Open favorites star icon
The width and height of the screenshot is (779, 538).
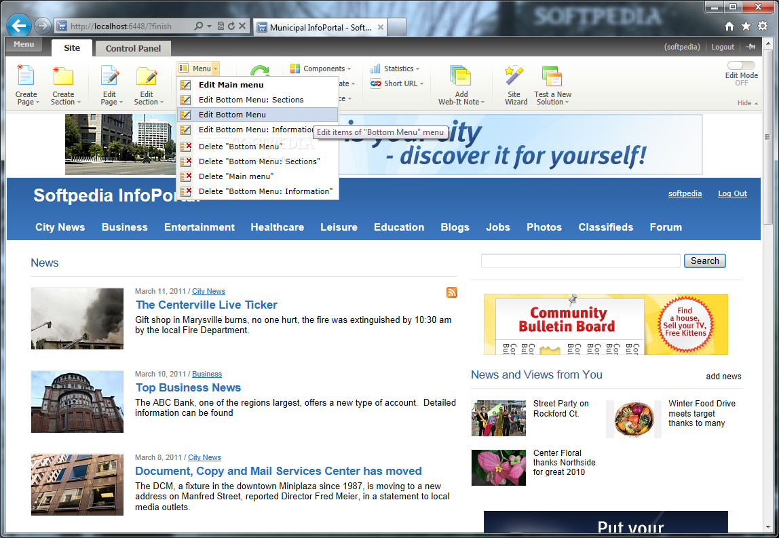746,26
